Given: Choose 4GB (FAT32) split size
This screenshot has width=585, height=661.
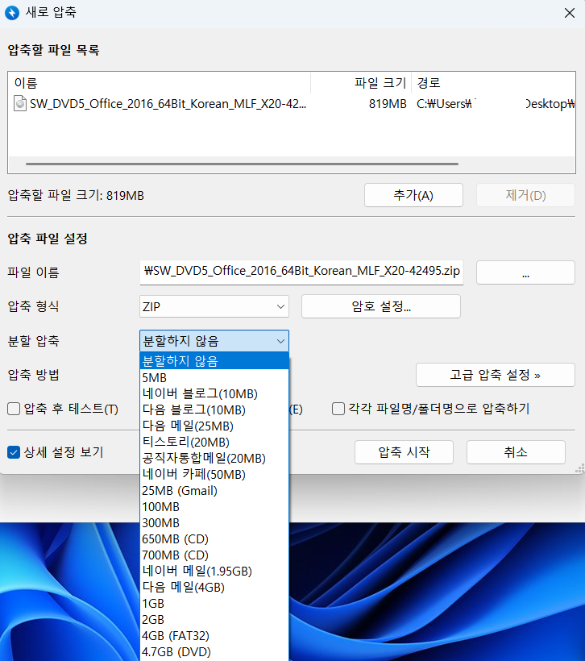Looking at the screenshot, I should tap(214, 636).
